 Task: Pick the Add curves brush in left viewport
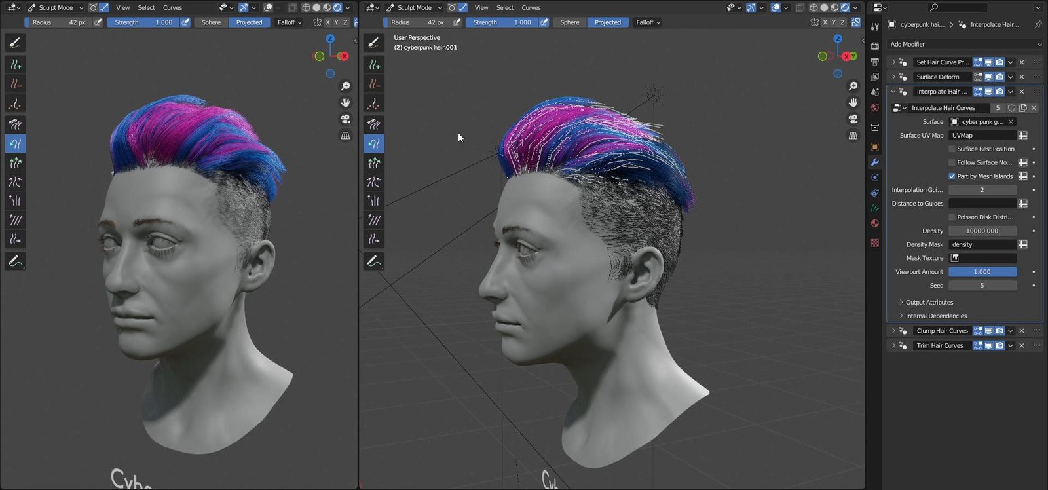pyautogui.click(x=15, y=65)
